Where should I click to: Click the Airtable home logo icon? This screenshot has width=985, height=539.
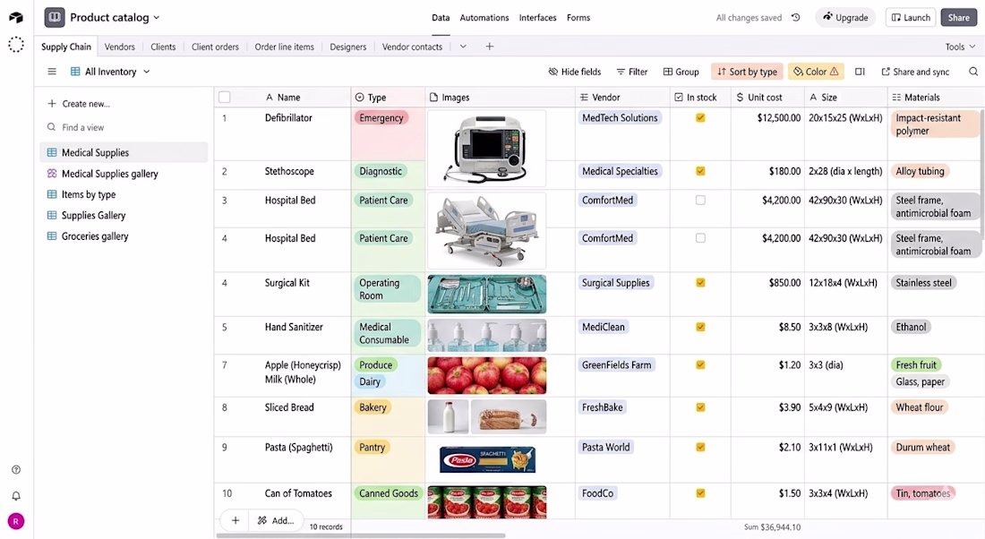16,18
